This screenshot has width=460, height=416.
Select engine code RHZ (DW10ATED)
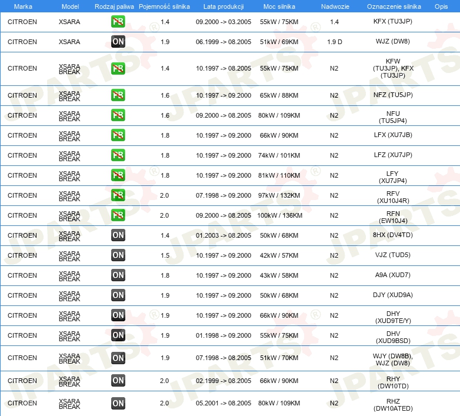tap(393, 405)
